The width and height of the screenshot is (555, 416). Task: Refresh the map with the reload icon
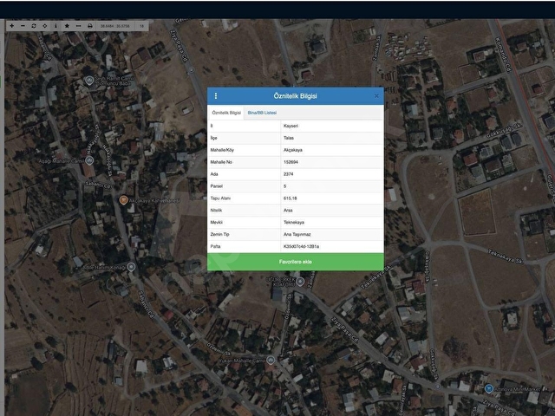34,26
